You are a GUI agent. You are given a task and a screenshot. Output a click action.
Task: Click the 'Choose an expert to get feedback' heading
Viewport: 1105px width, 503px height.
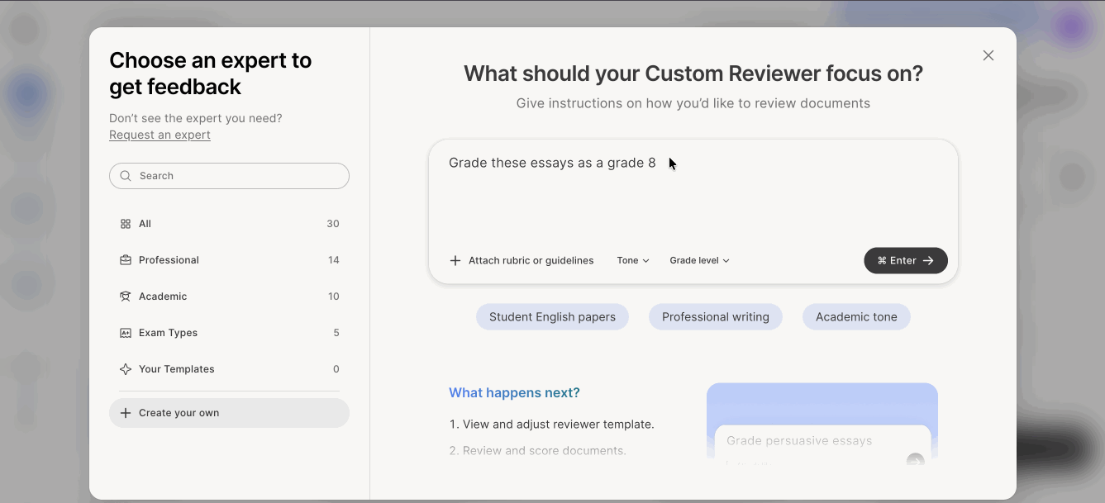(211, 74)
